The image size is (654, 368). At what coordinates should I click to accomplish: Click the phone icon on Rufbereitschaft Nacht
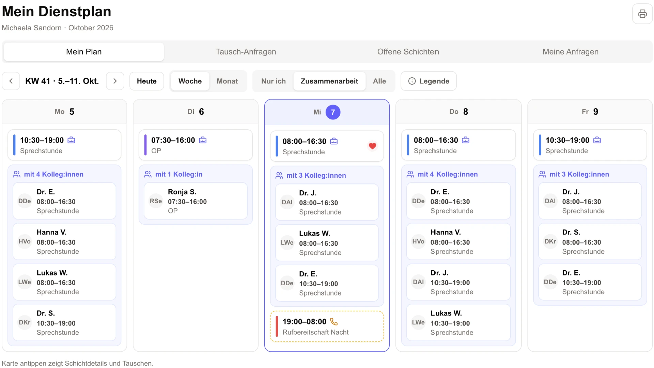[x=334, y=322]
